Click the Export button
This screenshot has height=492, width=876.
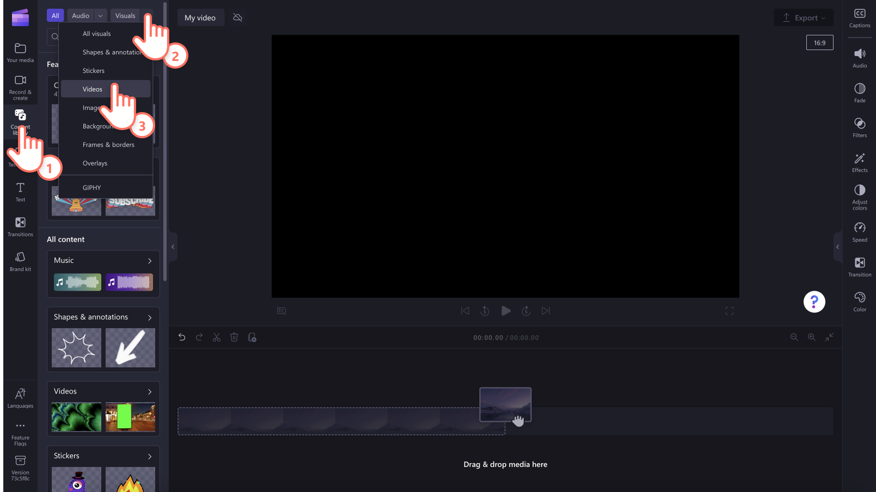[804, 17]
